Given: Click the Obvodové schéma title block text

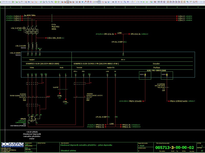Looking at the screenshot, I should pos(68,151).
